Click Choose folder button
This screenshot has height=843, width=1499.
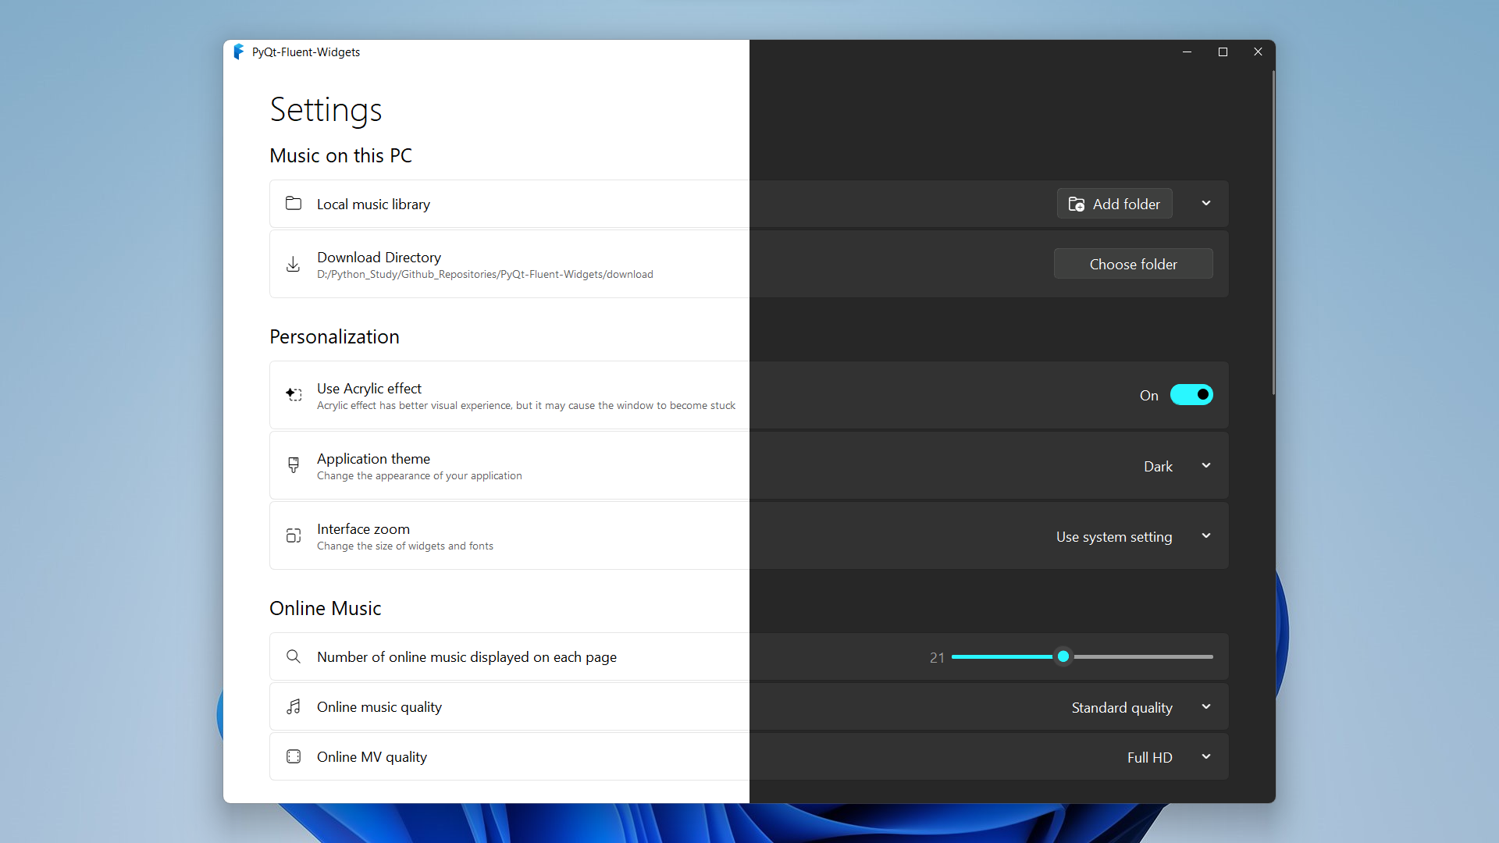1134,264
